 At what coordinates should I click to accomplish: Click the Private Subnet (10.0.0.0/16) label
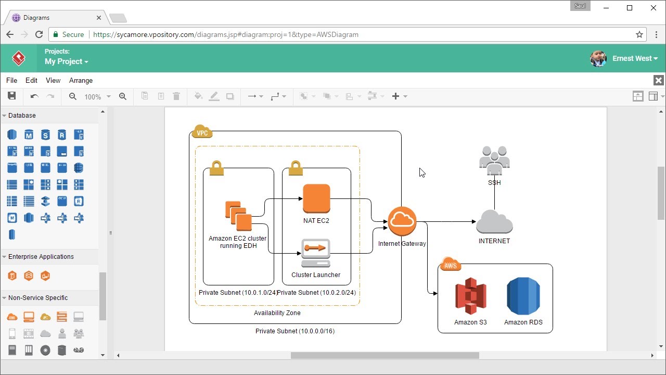pyautogui.click(x=295, y=331)
